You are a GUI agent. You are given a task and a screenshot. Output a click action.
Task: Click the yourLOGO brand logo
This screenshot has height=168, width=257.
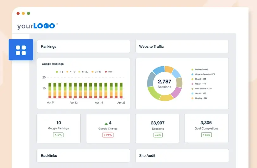click(x=37, y=26)
